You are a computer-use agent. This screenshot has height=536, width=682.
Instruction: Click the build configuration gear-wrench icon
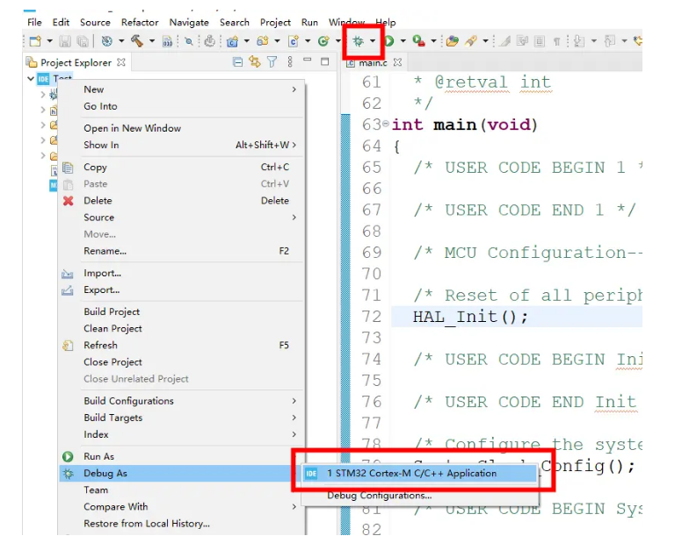pyautogui.click(x=107, y=41)
